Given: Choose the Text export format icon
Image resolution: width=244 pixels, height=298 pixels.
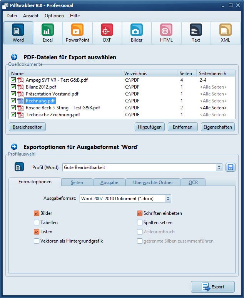Looking at the screenshot, I should [x=196, y=33].
